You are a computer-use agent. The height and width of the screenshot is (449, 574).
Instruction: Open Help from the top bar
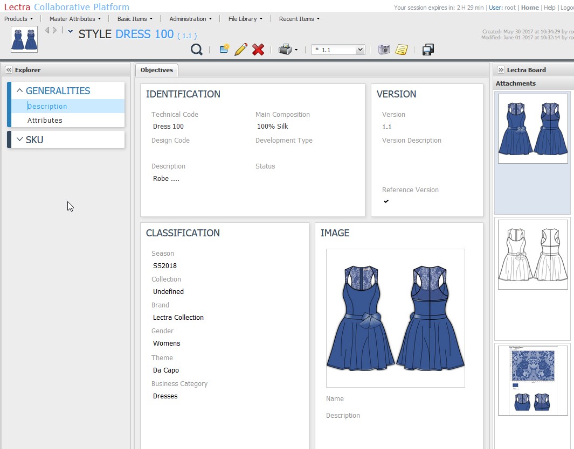[549, 8]
